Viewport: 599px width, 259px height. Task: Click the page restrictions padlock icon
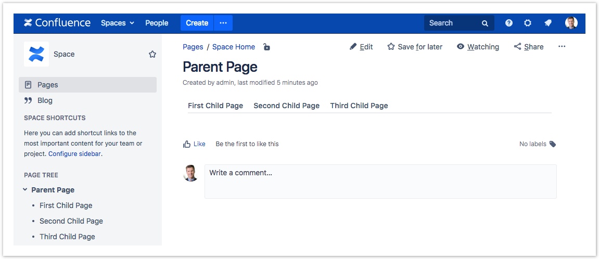click(266, 47)
